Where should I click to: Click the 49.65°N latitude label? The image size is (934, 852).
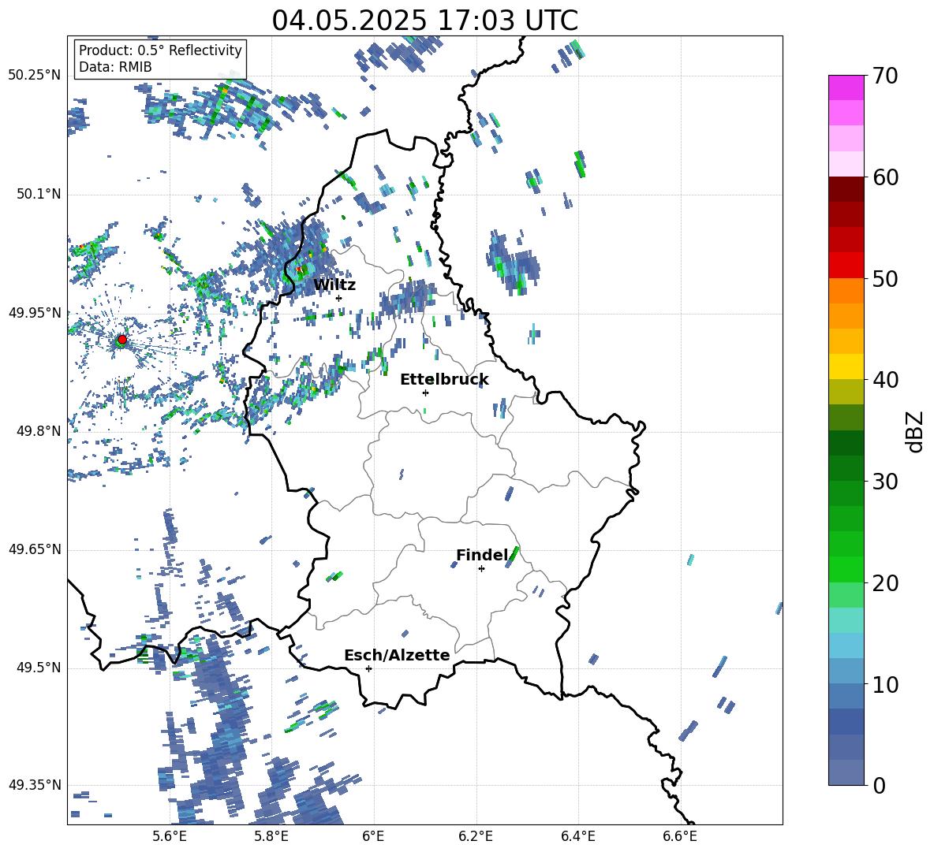click(35, 549)
